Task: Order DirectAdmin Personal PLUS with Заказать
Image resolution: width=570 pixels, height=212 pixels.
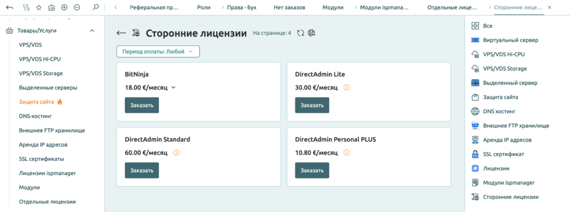Action: coord(312,170)
